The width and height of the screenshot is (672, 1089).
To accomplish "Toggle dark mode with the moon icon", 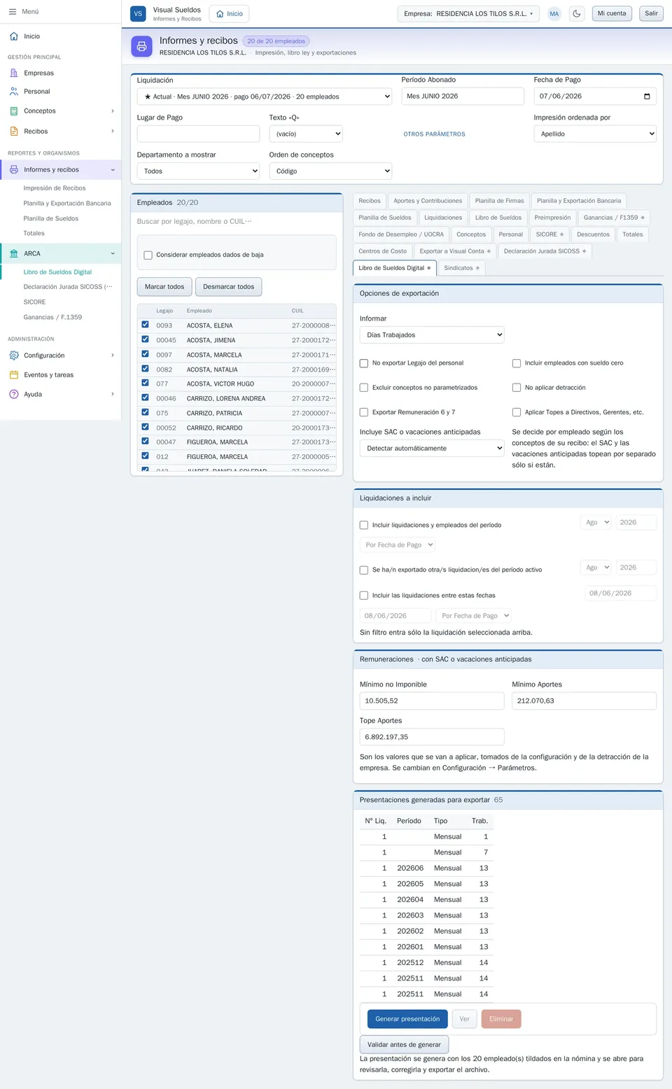I will [x=577, y=13].
